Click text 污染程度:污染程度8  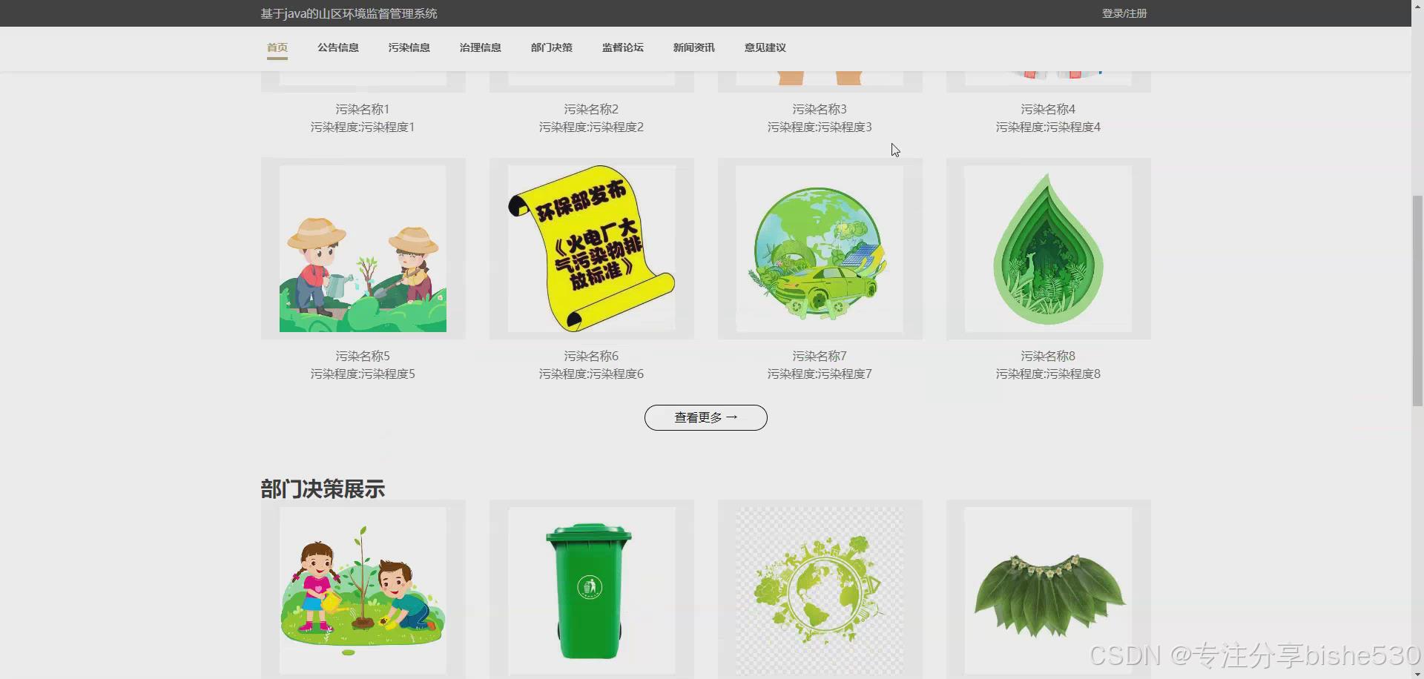pyautogui.click(x=1048, y=374)
